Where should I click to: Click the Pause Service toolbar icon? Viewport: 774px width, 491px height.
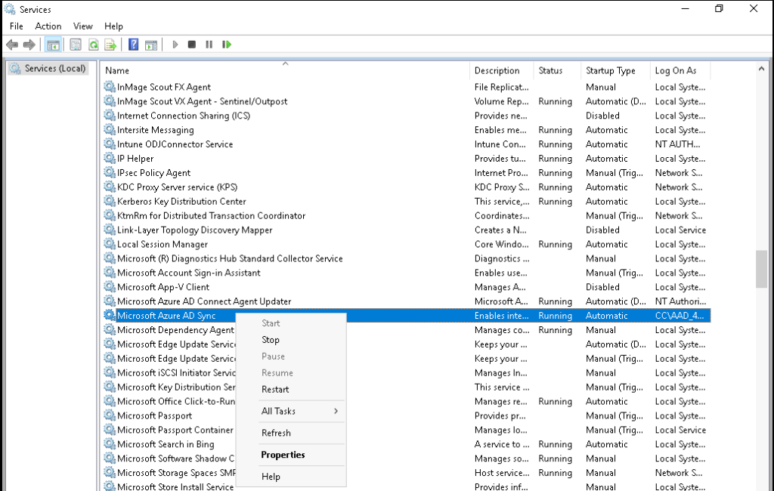(x=209, y=45)
